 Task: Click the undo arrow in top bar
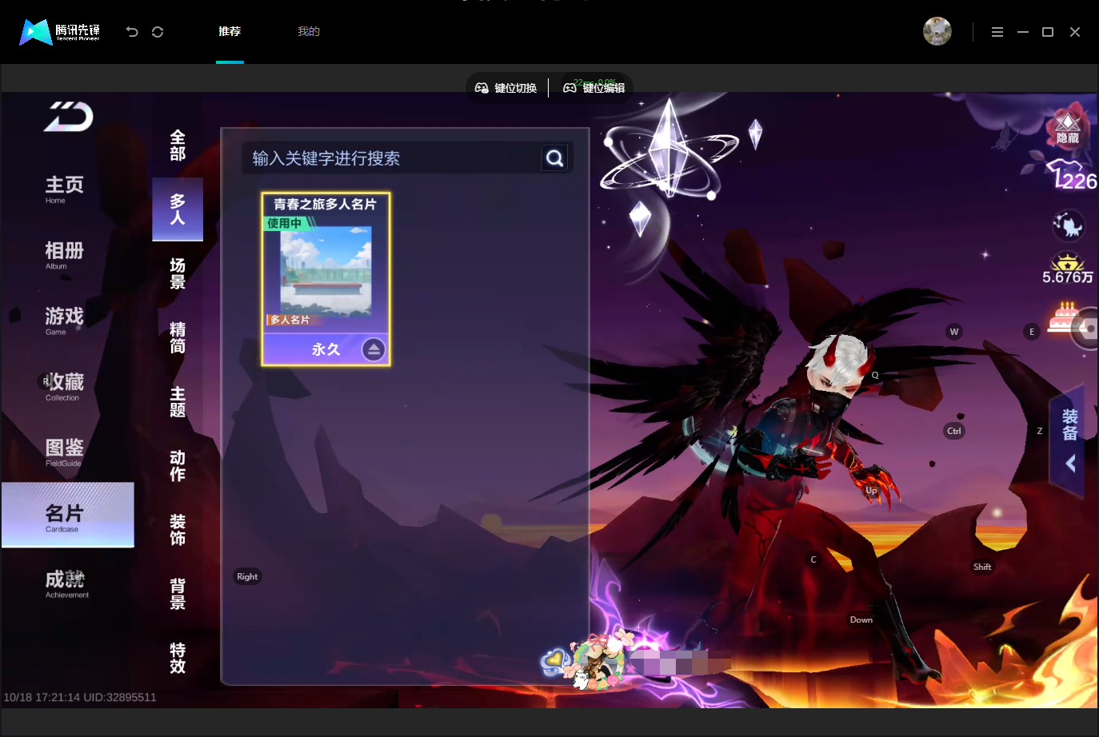pyautogui.click(x=132, y=32)
